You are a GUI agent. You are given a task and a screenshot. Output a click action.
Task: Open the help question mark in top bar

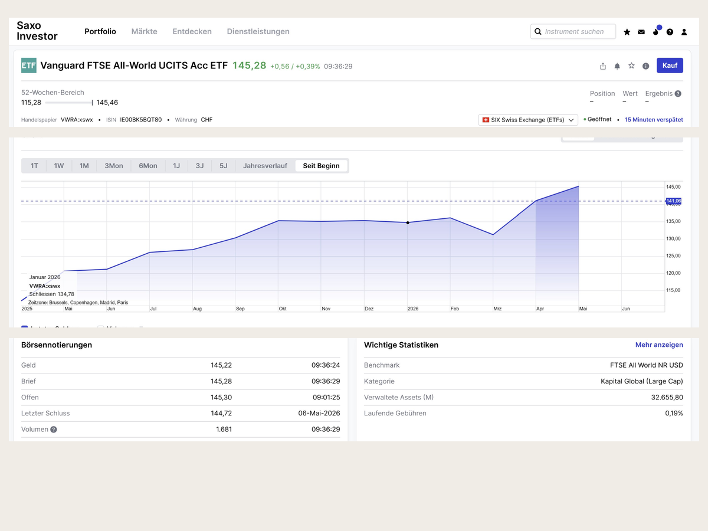(x=670, y=32)
